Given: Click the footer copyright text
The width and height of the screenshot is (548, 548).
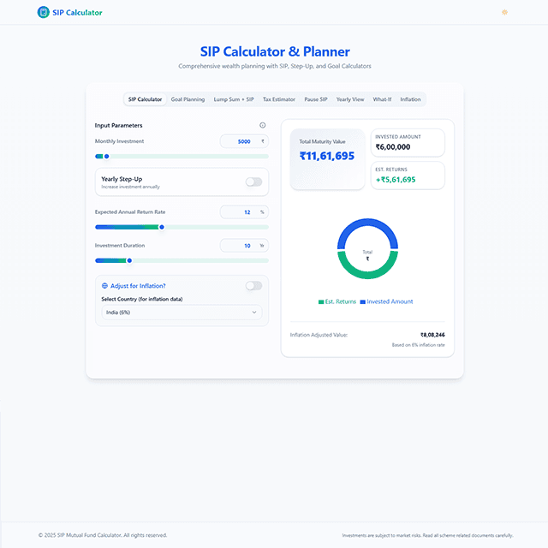Looking at the screenshot, I should (103, 535).
